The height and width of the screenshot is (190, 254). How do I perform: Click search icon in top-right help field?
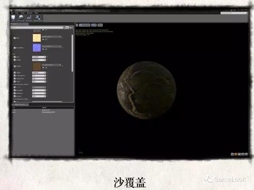click(247, 13)
